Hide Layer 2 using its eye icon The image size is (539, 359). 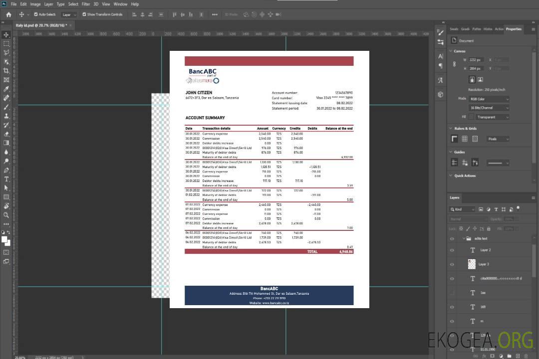(x=452, y=250)
